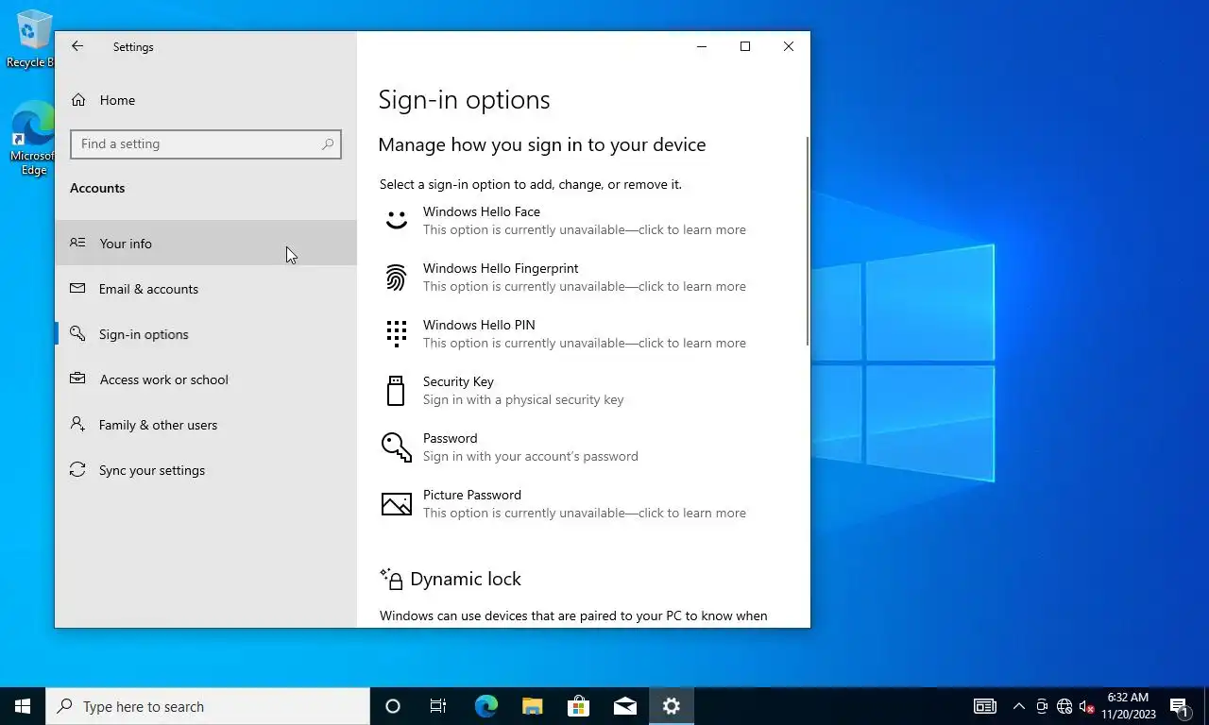
Task: Open Family & other users
Action: (x=206, y=425)
